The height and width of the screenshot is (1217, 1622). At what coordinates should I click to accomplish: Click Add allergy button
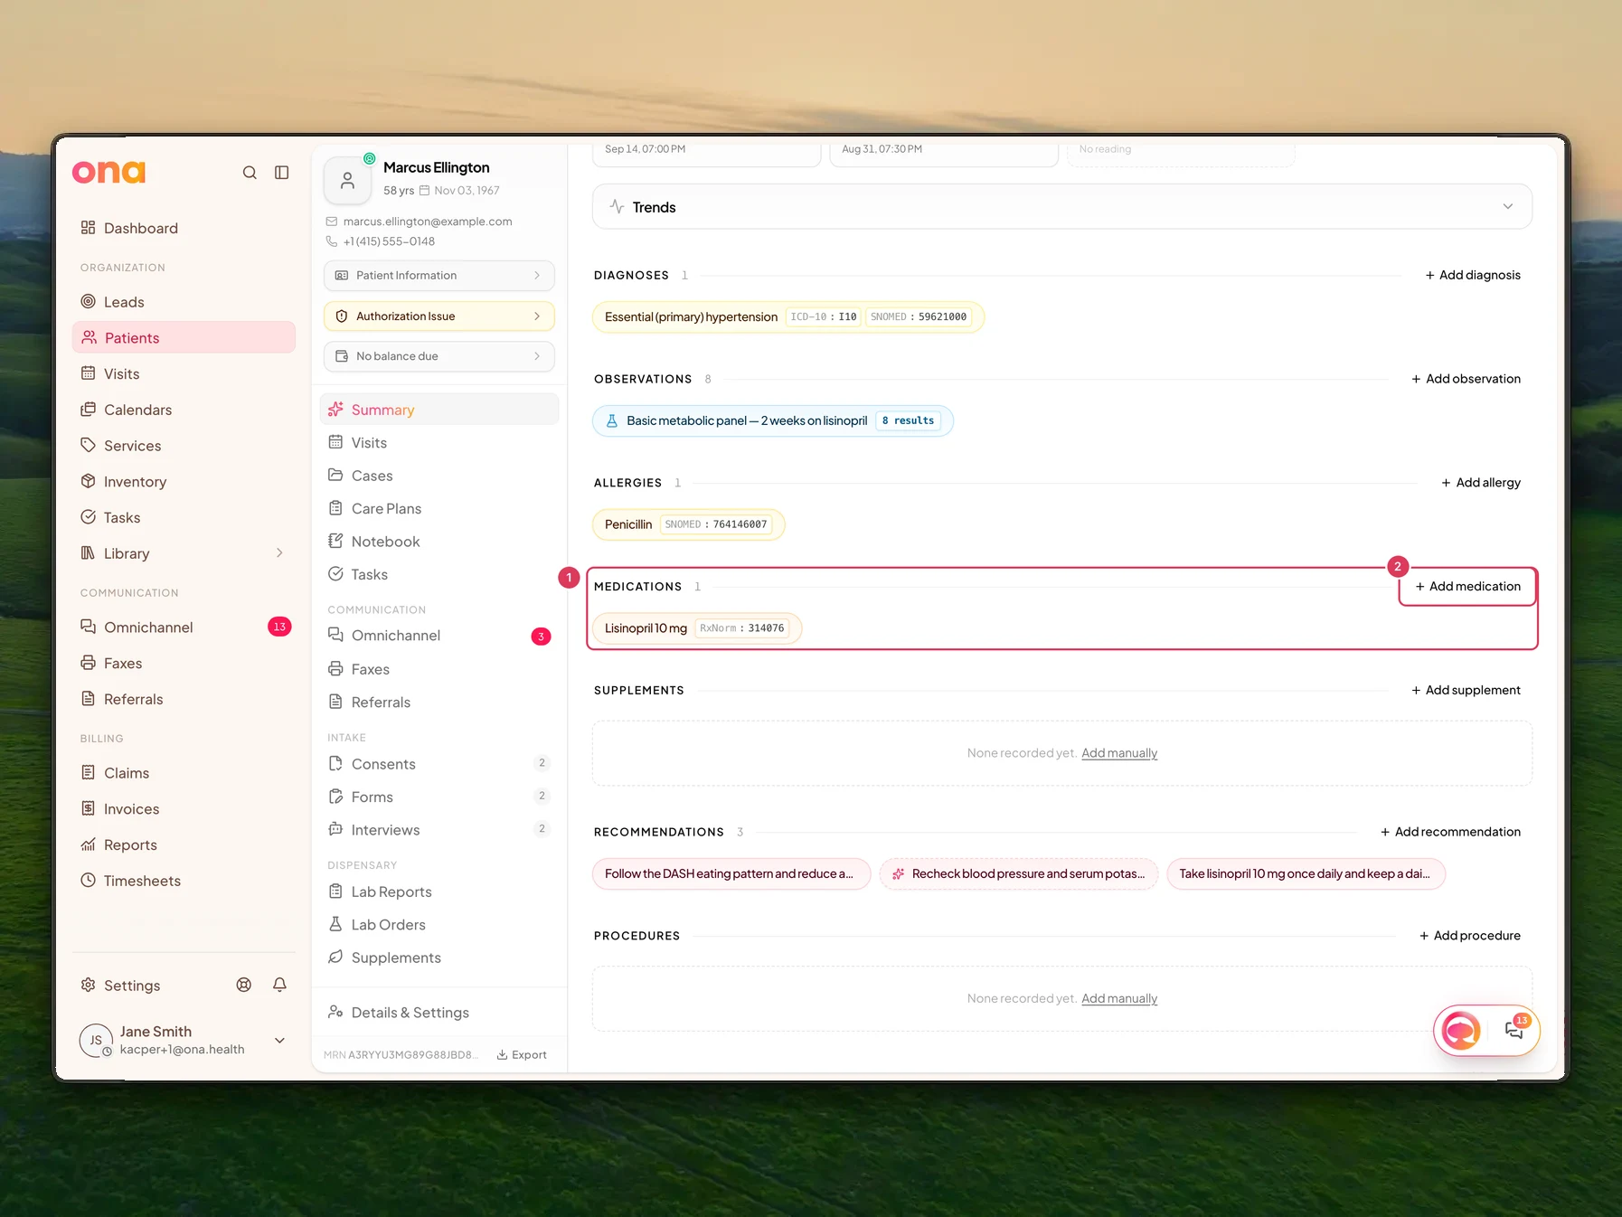click(x=1481, y=483)
